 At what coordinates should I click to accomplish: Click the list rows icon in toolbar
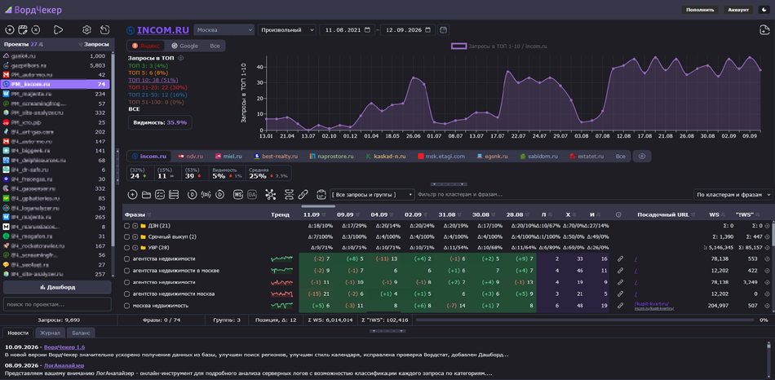pyautogui.click(x=173, y=195)
